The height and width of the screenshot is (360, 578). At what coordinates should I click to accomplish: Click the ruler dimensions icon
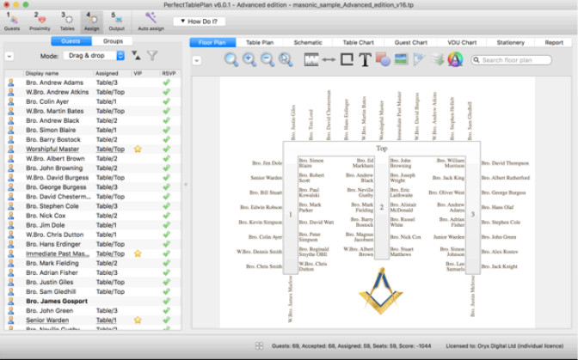tap(311, 59)
